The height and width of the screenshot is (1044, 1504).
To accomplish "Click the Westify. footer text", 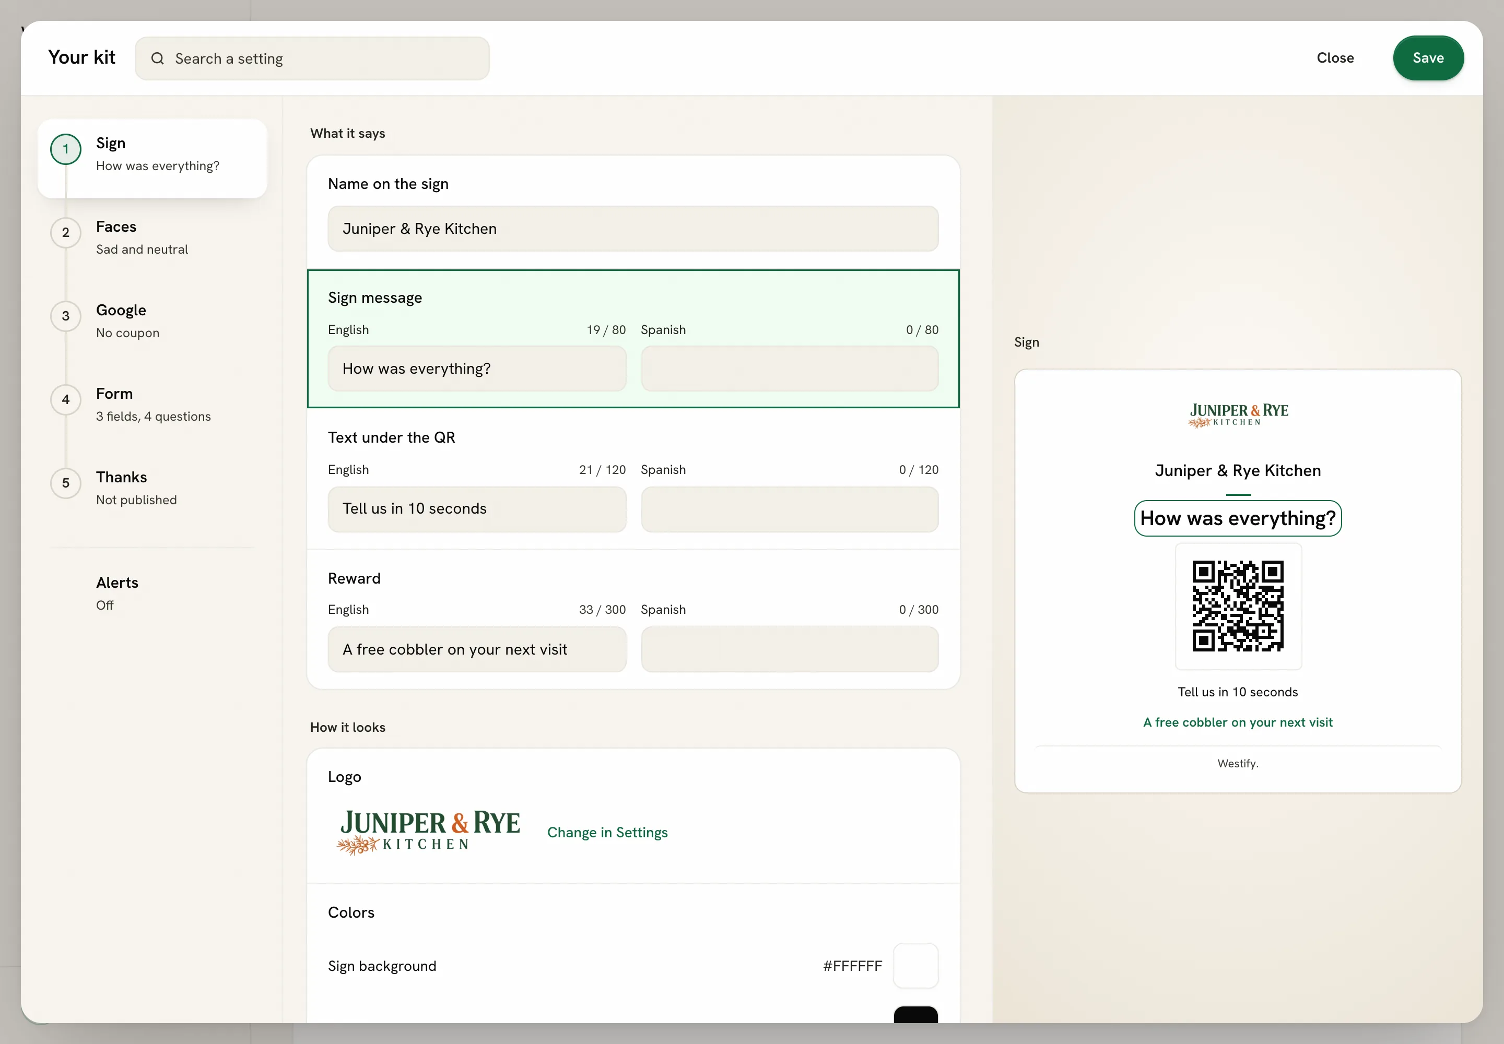I will tap(1238, 763).
